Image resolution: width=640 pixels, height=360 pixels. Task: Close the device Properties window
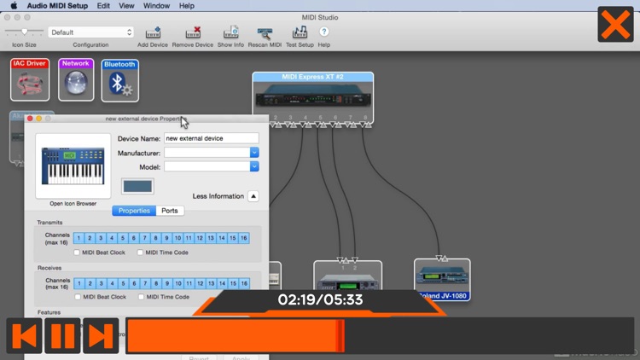click(30, 119)
